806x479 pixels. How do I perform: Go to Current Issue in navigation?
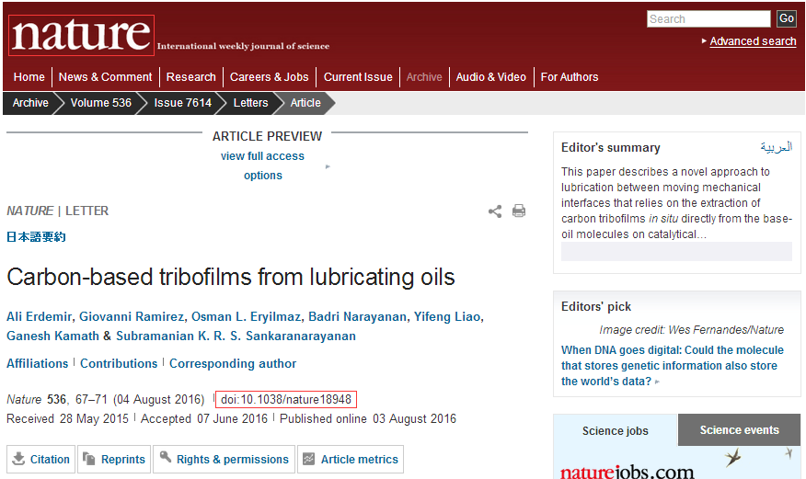(358, 77)
